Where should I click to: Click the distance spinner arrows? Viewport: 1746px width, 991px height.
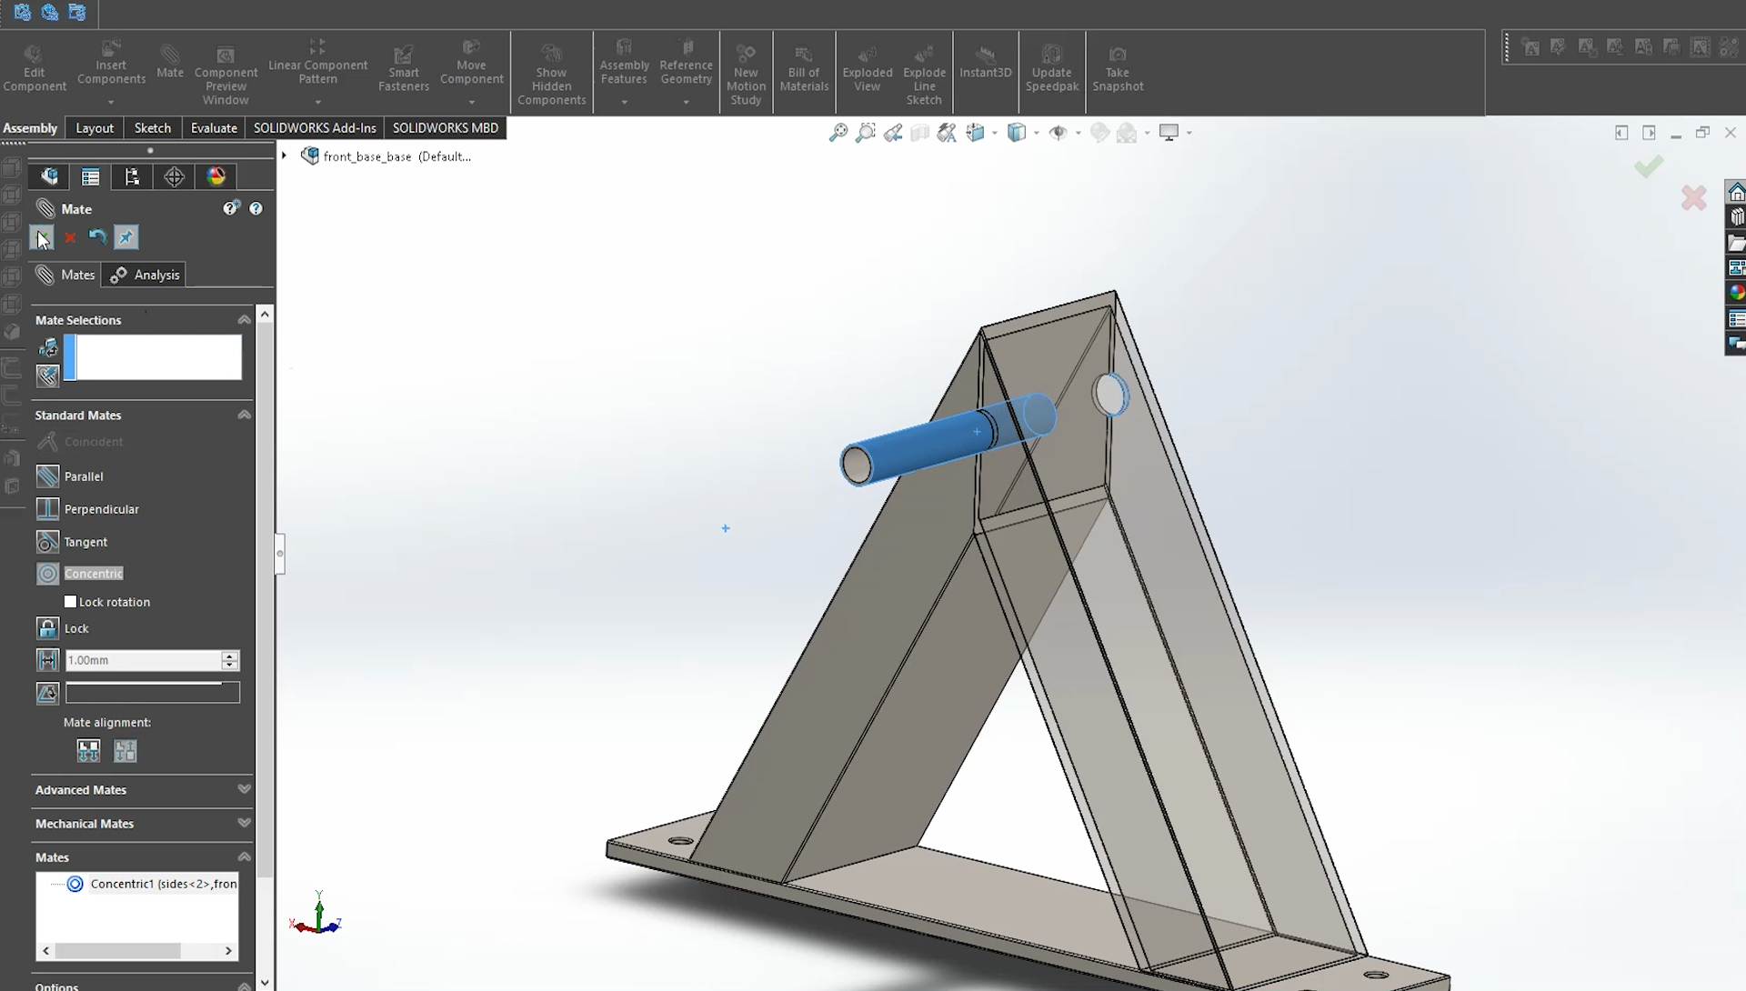tap(230, 660)
